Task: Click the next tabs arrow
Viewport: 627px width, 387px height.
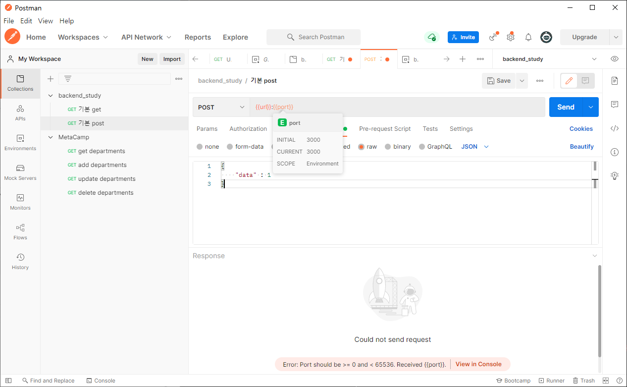Action: pos(446,59)
